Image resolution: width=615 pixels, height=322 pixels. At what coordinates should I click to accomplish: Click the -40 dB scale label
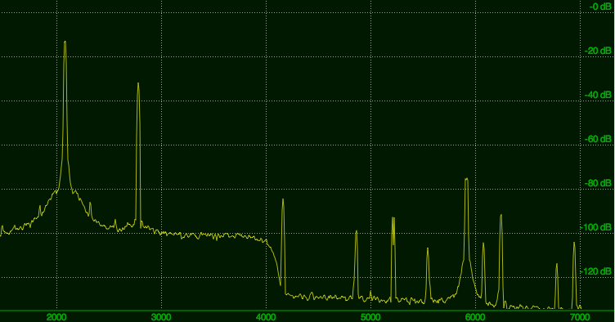tap(598, 95)
